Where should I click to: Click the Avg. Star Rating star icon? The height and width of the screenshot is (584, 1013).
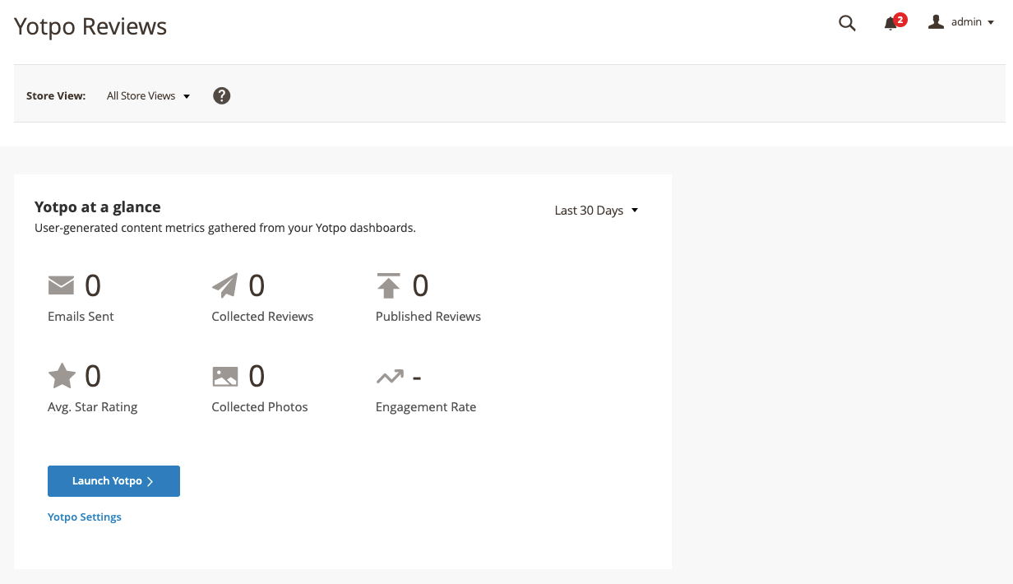pyautogui.click(x=62, y=376)
